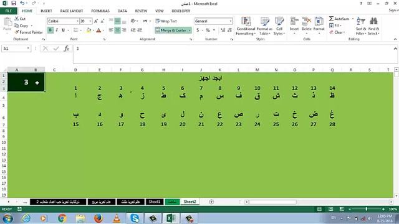The image size is (399, 224).
Task: Switch to the DATA tab
Action: pos(122,11)
